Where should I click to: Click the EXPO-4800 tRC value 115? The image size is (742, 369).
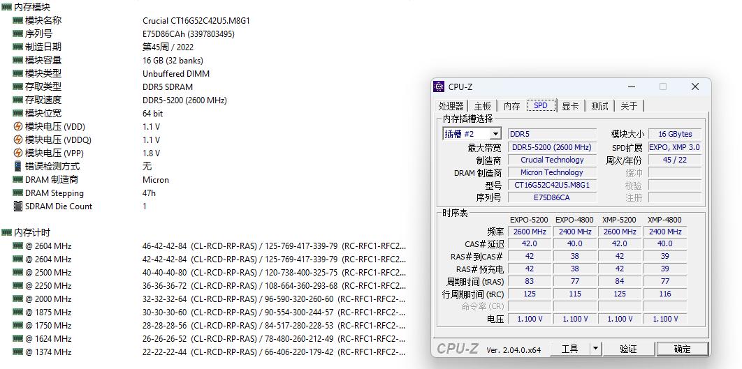[x=574, y=294]
